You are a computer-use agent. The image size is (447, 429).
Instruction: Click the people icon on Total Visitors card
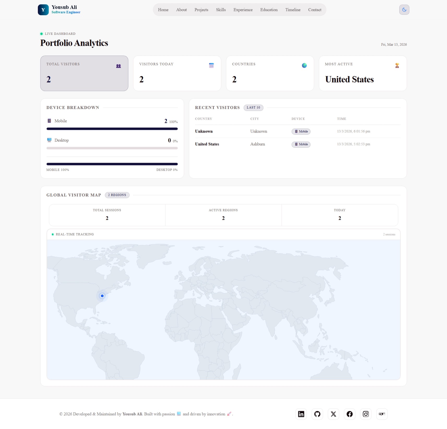click(x=119, y=66)
